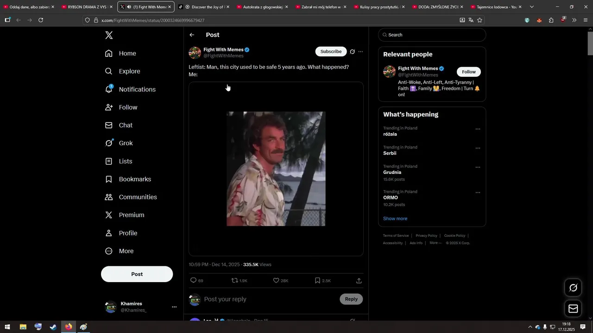
Task: Open Steam from taskbar
Action: 53,327
